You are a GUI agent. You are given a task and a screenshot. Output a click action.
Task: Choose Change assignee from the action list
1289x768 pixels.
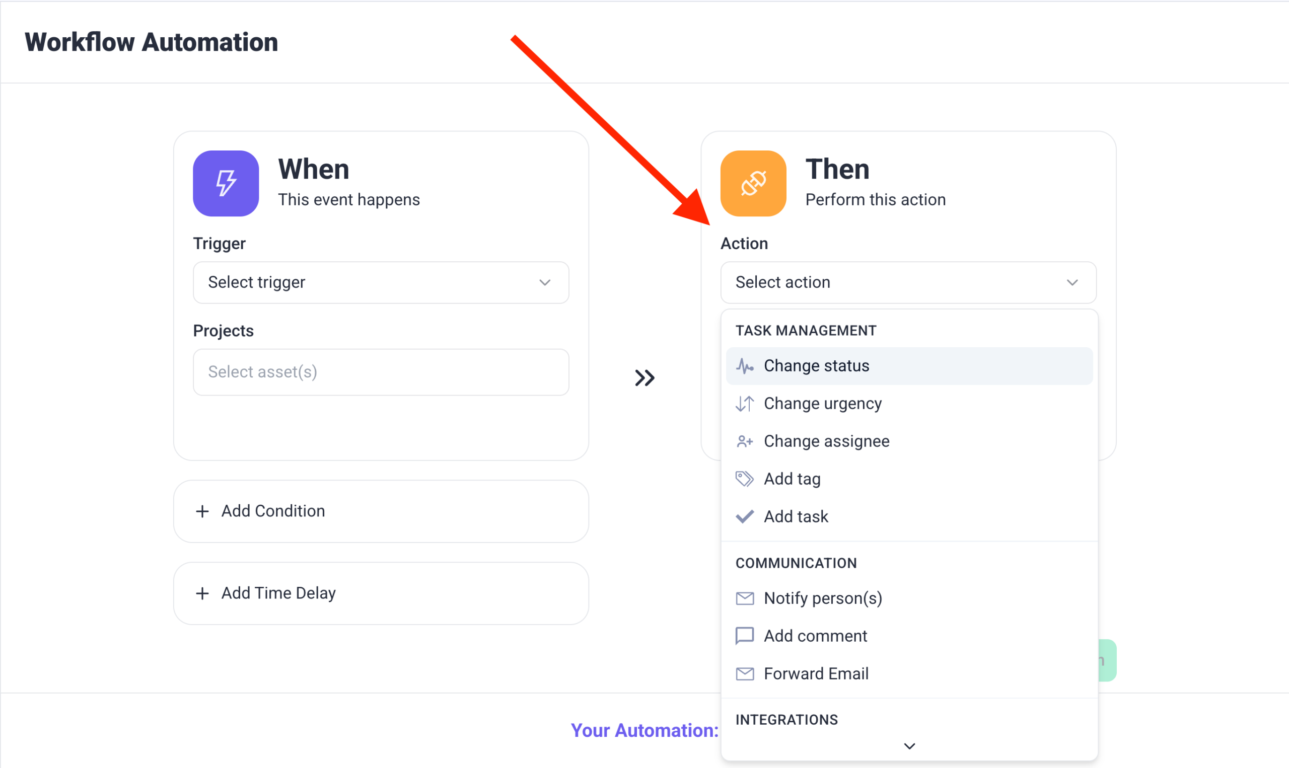826,441
